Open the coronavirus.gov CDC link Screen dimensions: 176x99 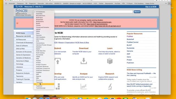(102, 22)
